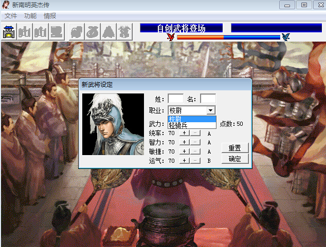The height and width of the screenshot is (247, 326).
Task: Click the greyed helmet toolbar icon
Action: (77, 32)
